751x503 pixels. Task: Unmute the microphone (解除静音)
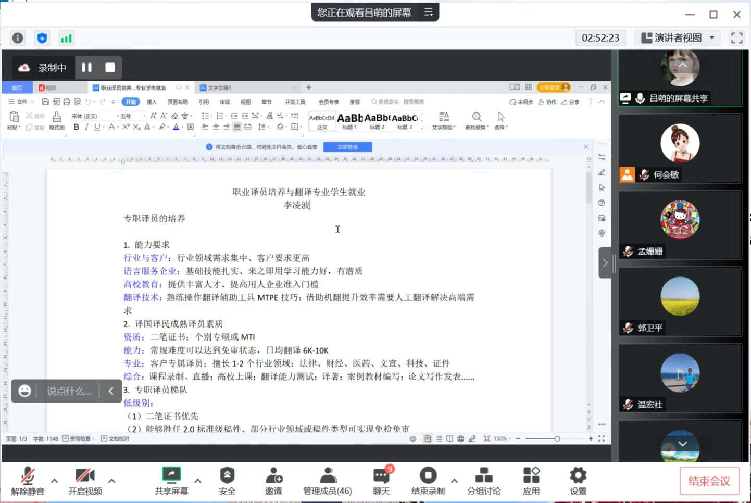(28, 481)
